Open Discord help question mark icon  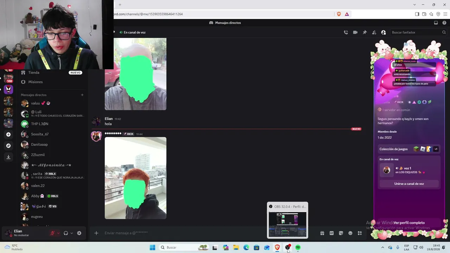coord(444,23)
